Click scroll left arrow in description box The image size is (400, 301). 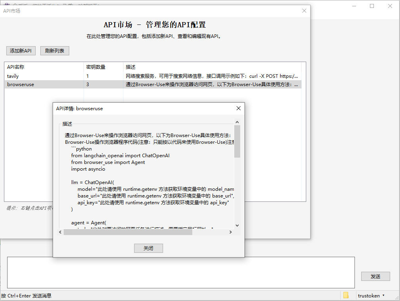60,232
